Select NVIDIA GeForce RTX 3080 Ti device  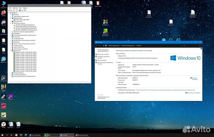22,20
